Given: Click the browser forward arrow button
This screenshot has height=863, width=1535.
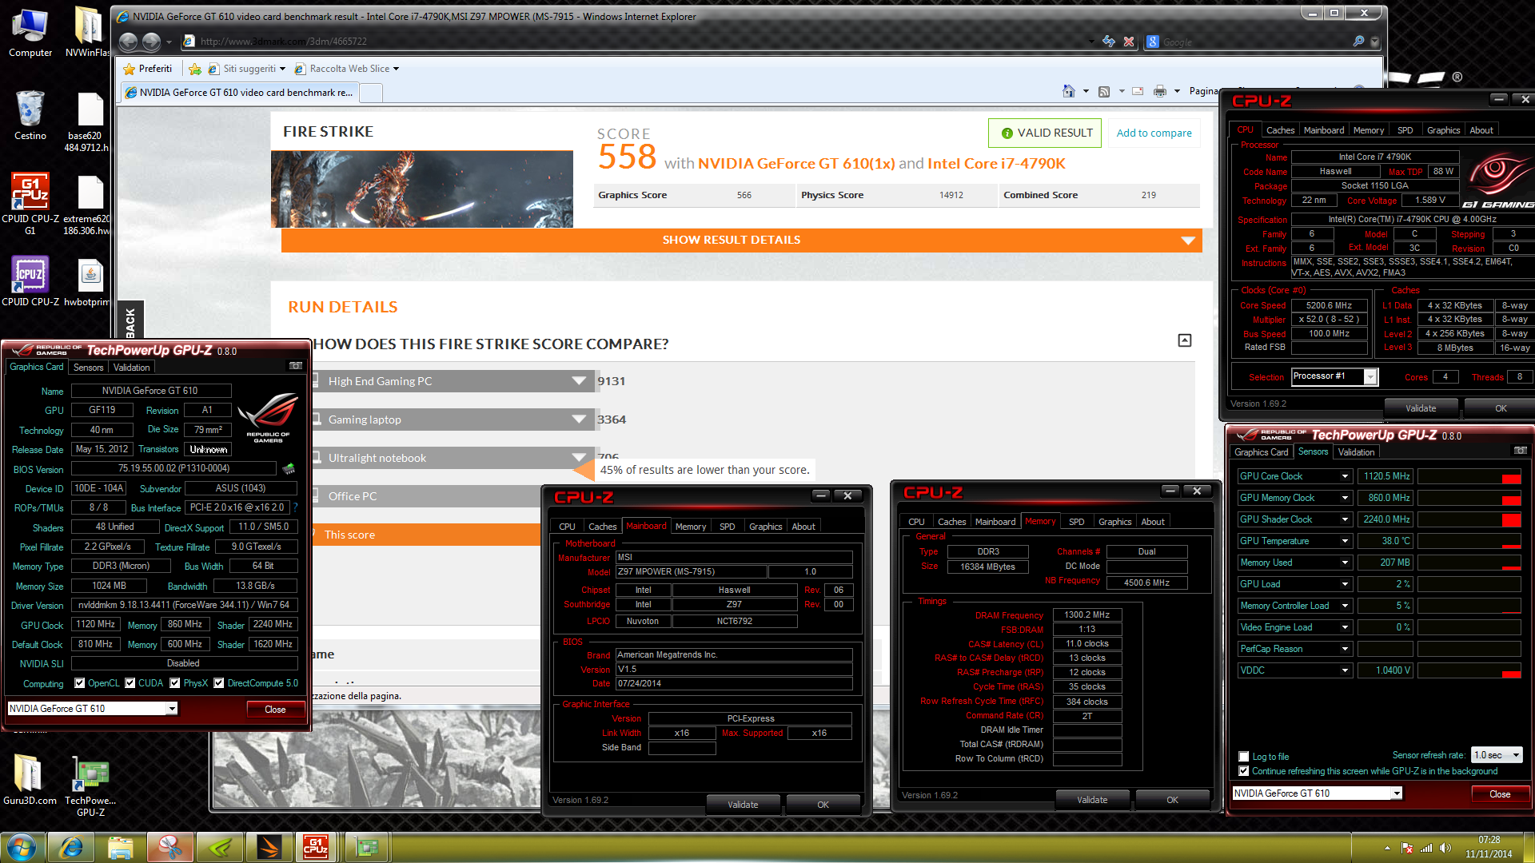Looking at the screenshot, I should tap(151, 42).
